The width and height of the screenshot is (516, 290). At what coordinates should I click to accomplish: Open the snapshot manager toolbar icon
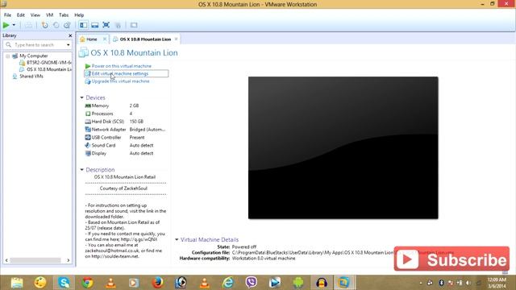(x=67, y=25)
